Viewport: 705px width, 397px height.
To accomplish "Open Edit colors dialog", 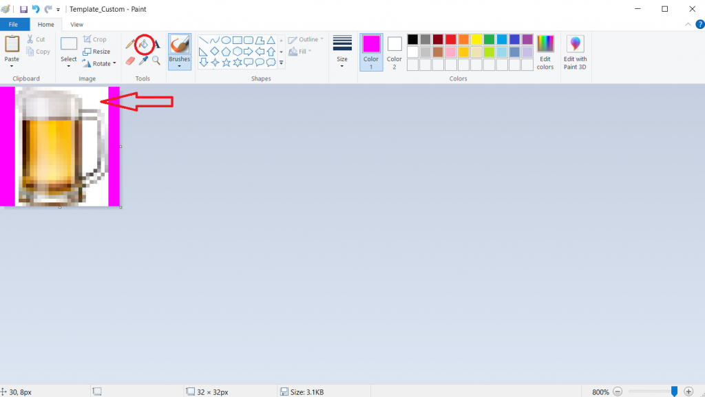I will [x=545, y=52].
